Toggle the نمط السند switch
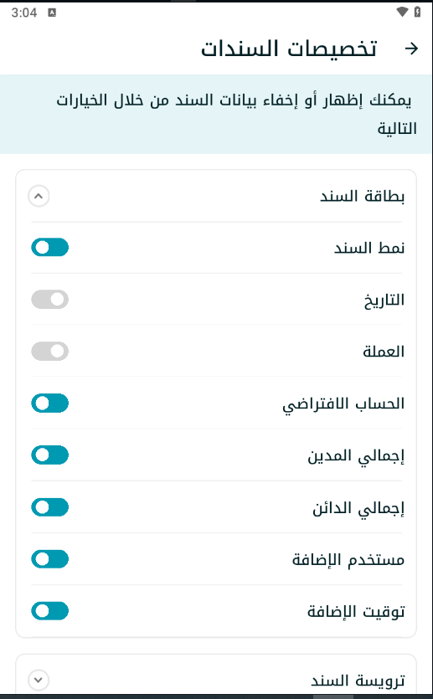Viewport: 433px width, 699px height. [x=50, y=248]
